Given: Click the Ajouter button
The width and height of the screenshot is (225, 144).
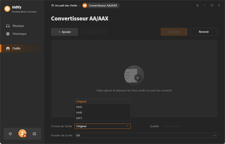Looking at the screenshot, I should (x=64, y=32).
